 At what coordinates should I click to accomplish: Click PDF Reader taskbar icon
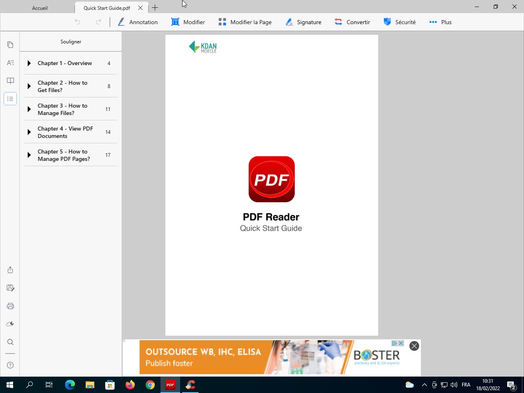coord(170,385)
